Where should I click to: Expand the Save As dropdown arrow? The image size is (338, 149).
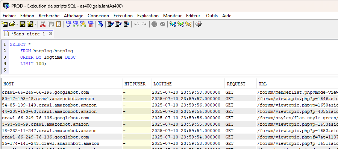click(35, 24)
